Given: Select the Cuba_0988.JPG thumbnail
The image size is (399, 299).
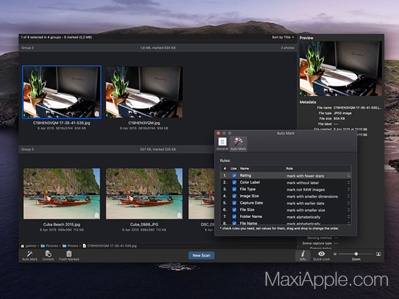Looking at the screenshot, I should pos(144,193).
